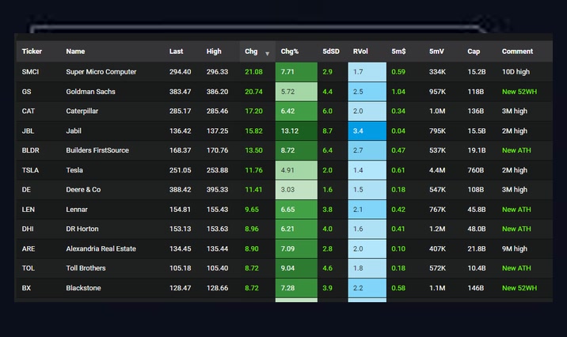Click Jabil's 3.4 RVol cell

[x=367, y=131]
